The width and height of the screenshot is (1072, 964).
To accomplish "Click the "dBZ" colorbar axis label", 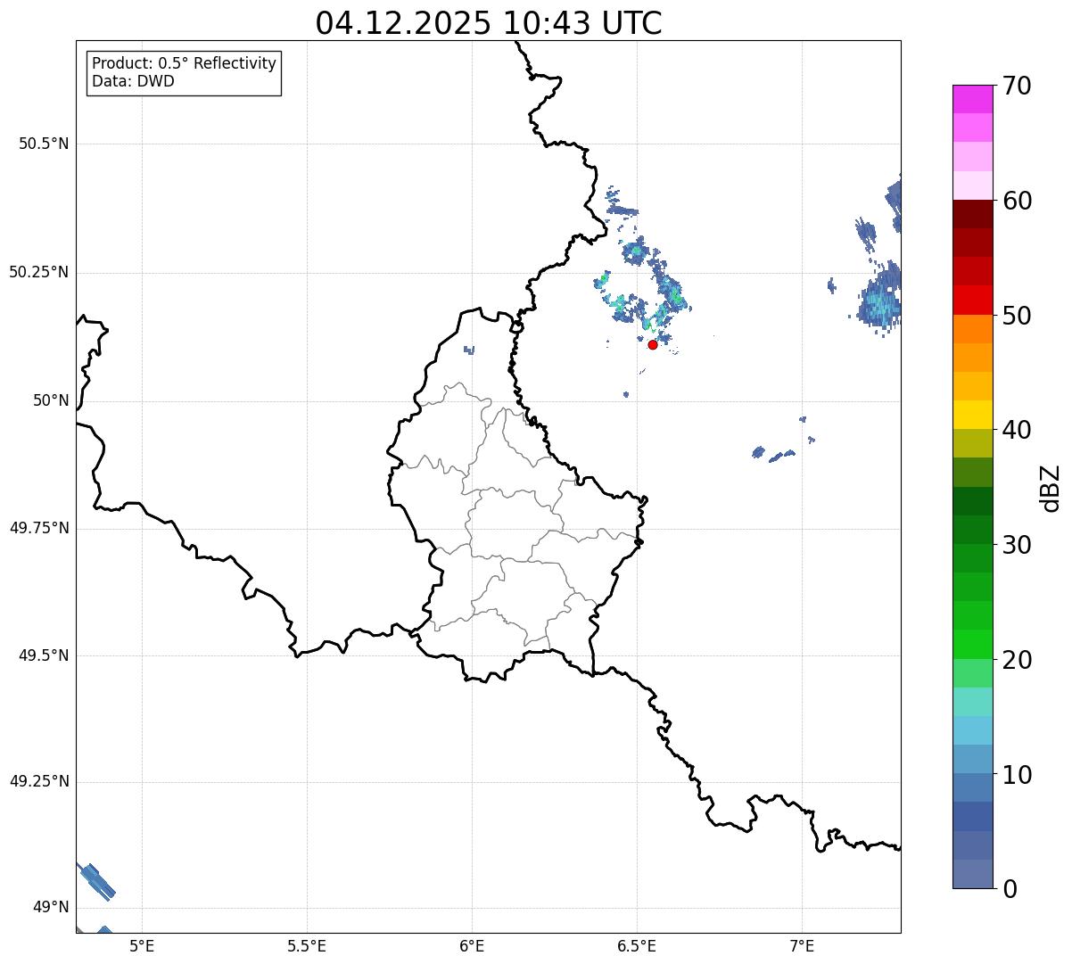I will [1051, 488].
